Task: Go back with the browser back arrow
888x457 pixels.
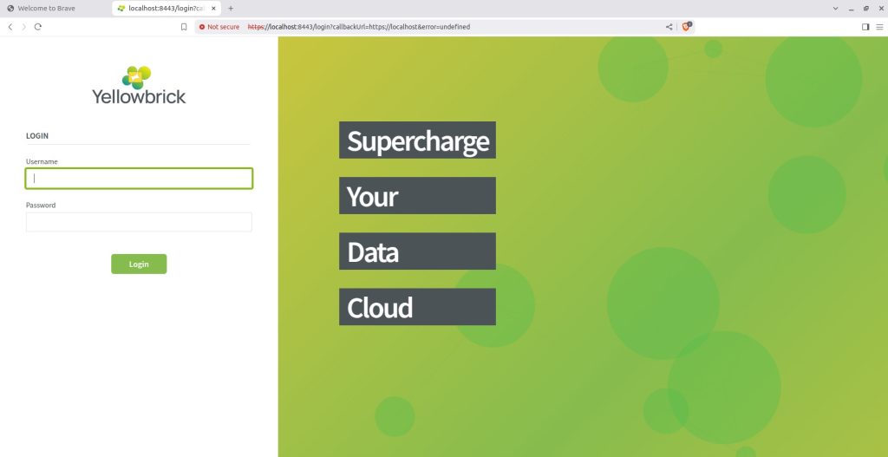Action: (x=10, y=27)
